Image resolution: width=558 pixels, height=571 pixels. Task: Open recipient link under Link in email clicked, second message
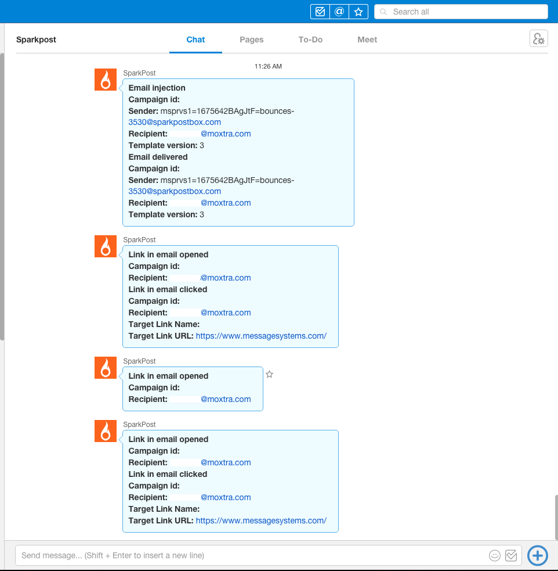226,313
